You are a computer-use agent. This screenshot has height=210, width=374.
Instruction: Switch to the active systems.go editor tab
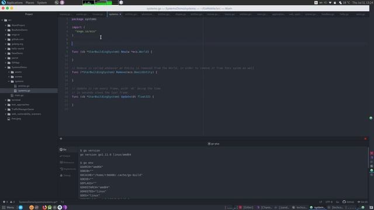click(115, 14)
